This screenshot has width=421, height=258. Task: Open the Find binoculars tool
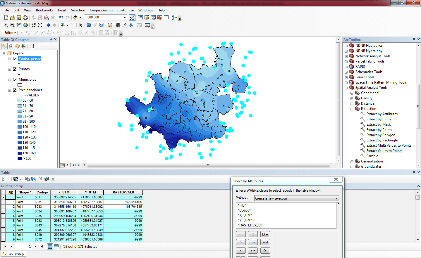pos(118,25)
